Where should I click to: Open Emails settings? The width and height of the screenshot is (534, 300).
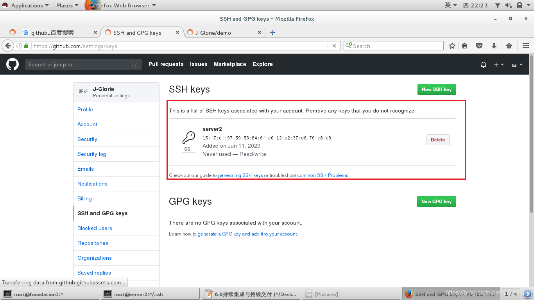click(x=116, y=169)
